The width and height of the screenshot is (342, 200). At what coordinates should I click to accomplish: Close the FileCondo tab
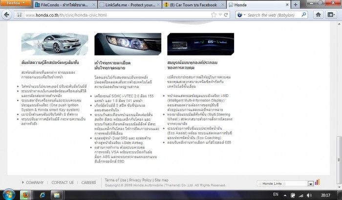(94, 4)
